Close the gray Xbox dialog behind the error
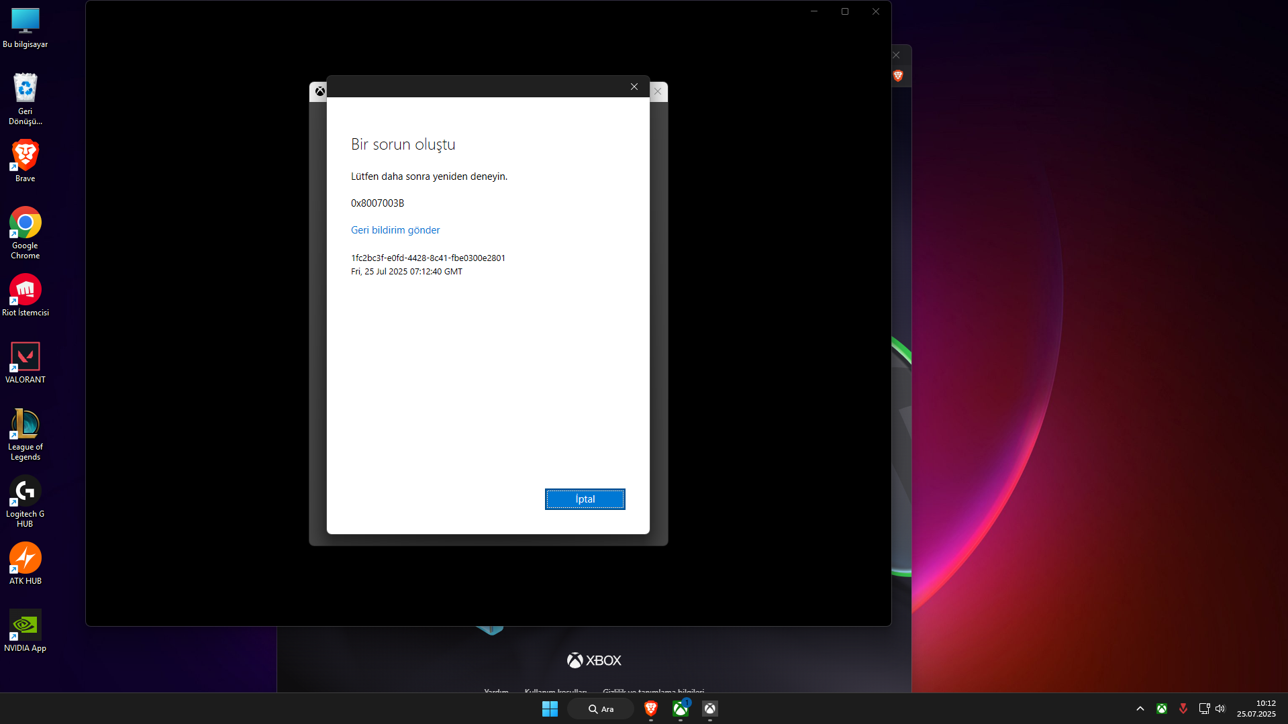 pos(658,92)
